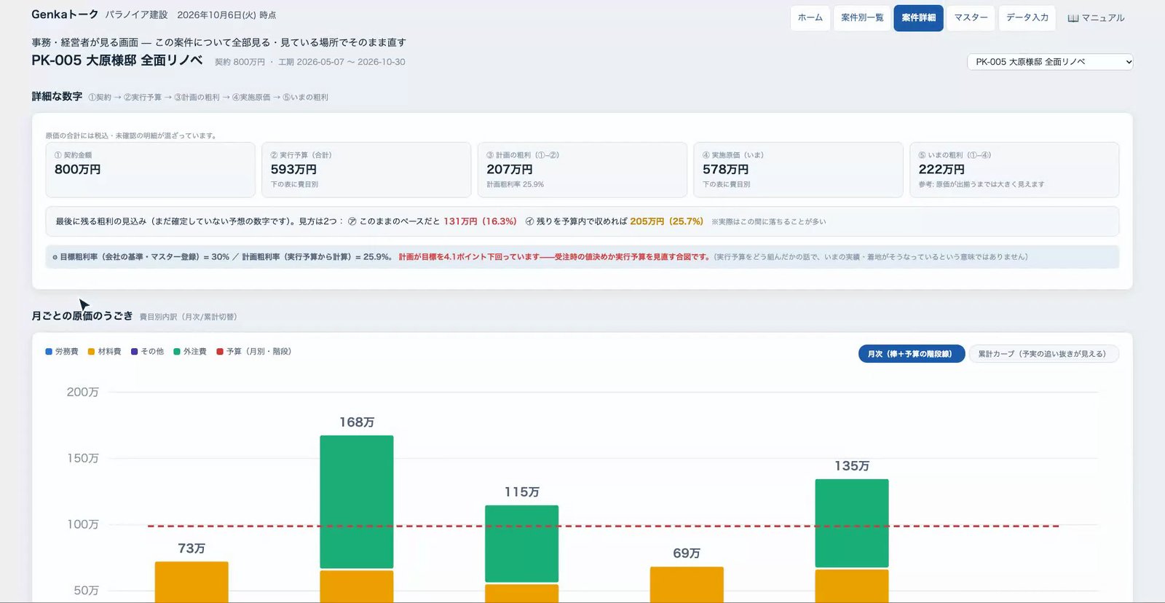The height and width of the screenshot is (603, 1165).
Task: Open the PK-005 project selector dropdown
Action: (x=1050, y=62)
